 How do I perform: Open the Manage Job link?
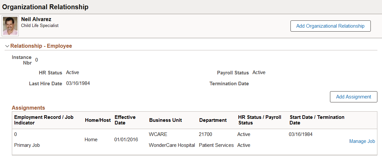pos(362,141)
